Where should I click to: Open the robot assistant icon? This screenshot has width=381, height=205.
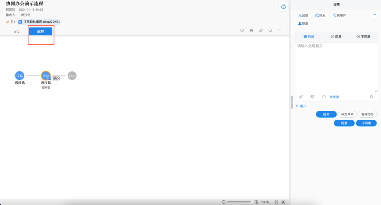283,7
